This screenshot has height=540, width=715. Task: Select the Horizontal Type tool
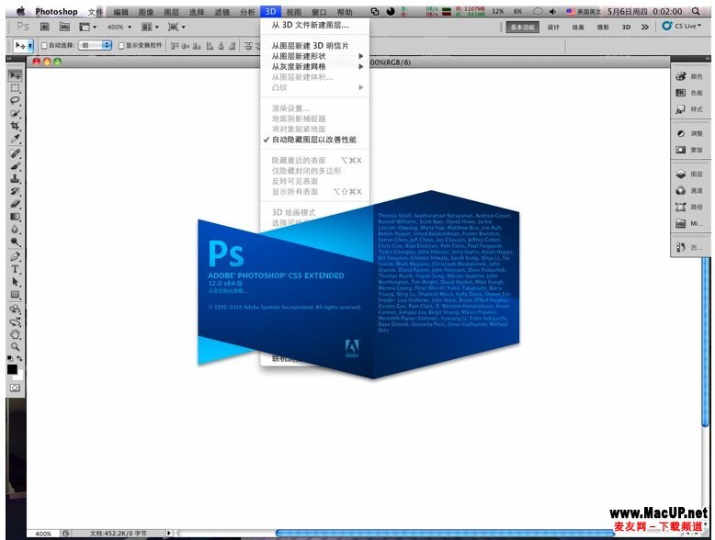pos(15,269)
